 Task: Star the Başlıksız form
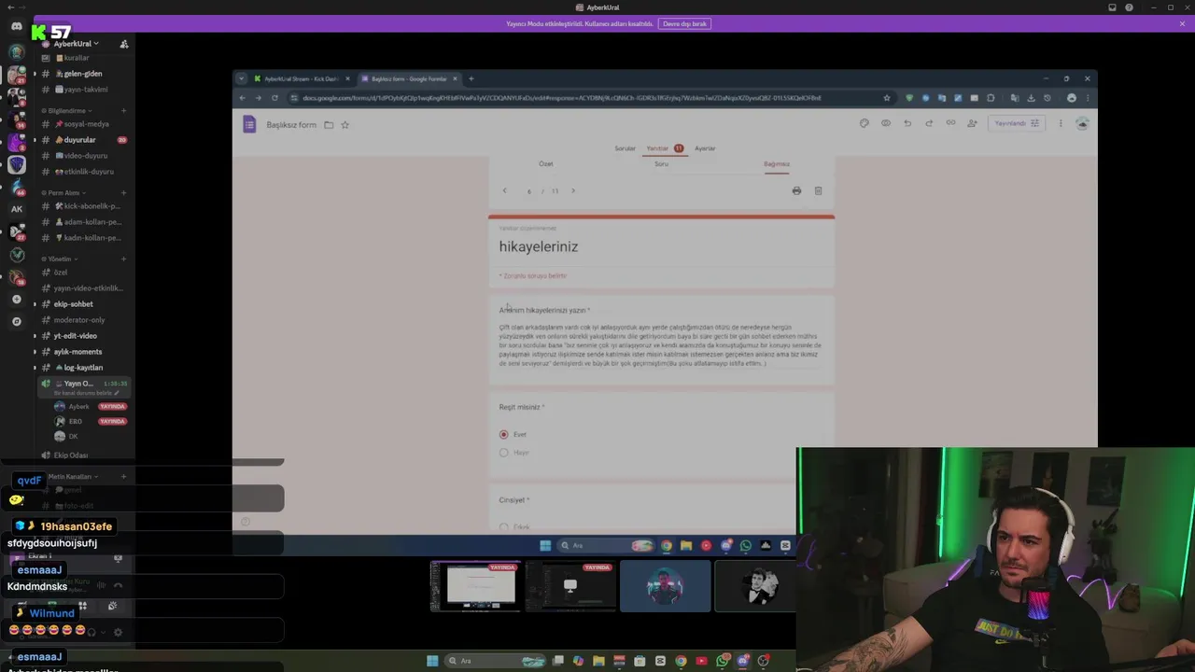[344, 124]
